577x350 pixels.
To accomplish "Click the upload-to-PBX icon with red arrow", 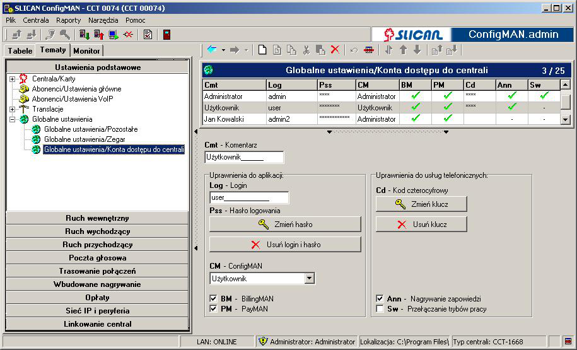I will pos(99,35).
